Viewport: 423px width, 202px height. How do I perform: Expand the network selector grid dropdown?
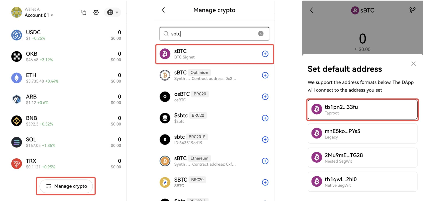(113, 12)
